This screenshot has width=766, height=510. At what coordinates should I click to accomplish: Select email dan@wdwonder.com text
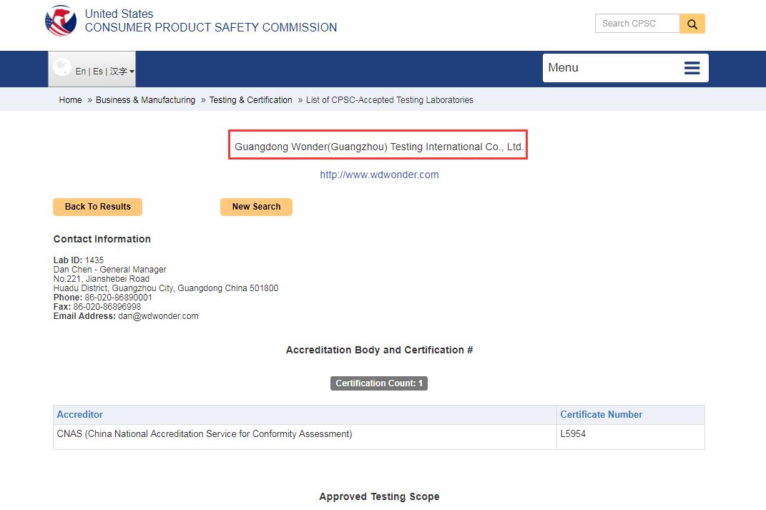coord(158,316)
